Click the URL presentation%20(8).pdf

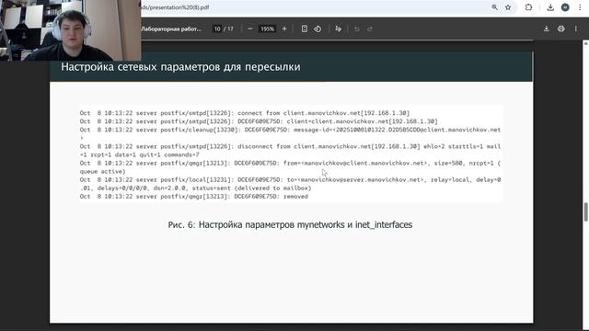(x=176, y=7)
